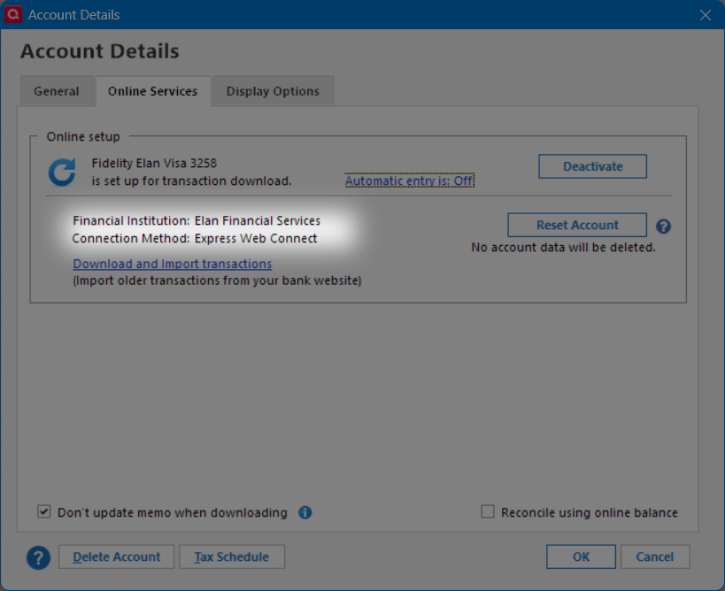Click the Online setup group label
The image size is (725, 591).
tap(83, 137)
